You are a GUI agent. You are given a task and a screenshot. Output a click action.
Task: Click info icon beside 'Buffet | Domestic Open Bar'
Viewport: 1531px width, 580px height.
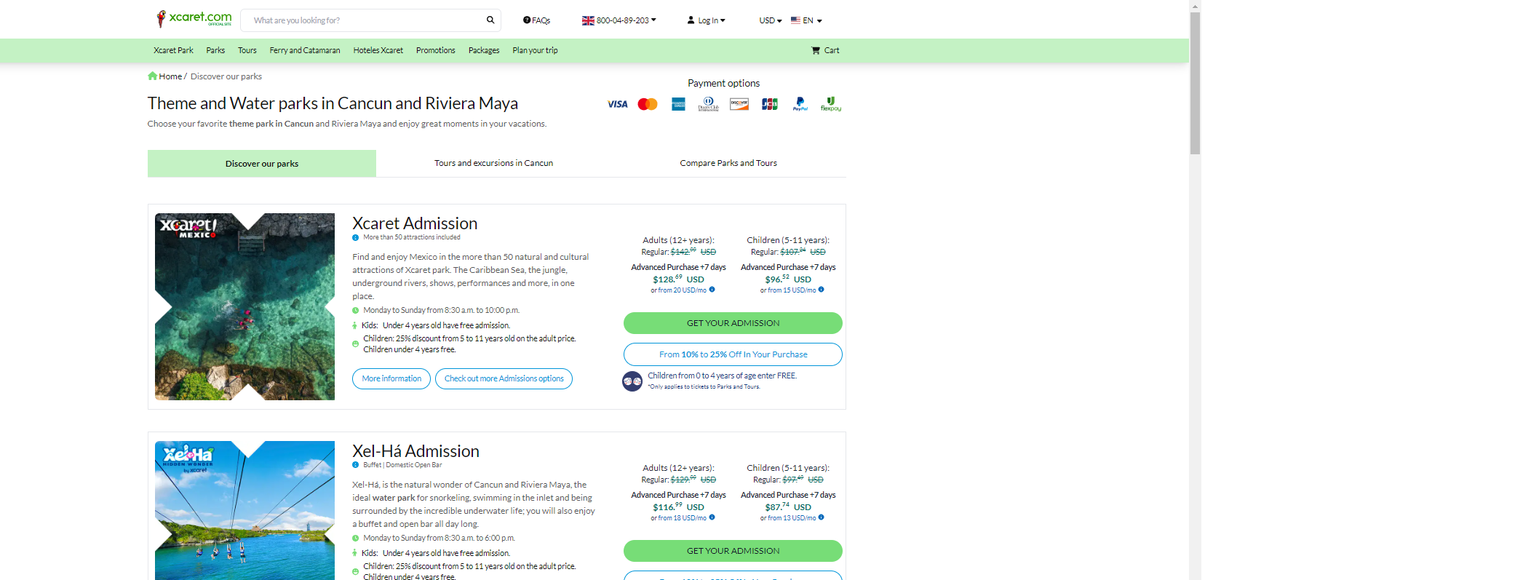[x=356, y=465]
